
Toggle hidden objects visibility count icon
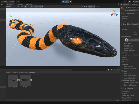point(37,7)
